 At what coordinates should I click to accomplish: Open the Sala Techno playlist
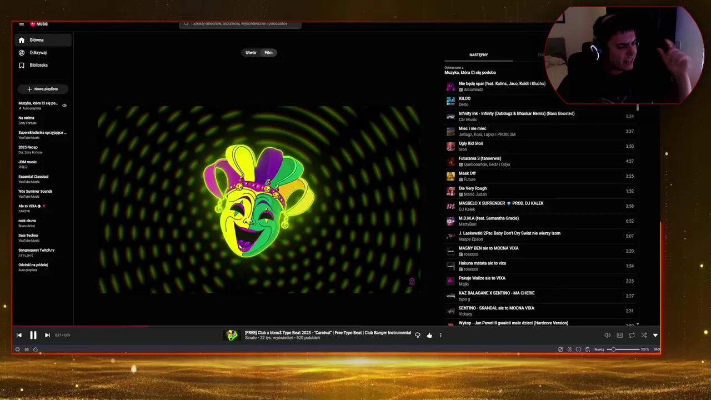pyautogui.click(x=42, y=237)
